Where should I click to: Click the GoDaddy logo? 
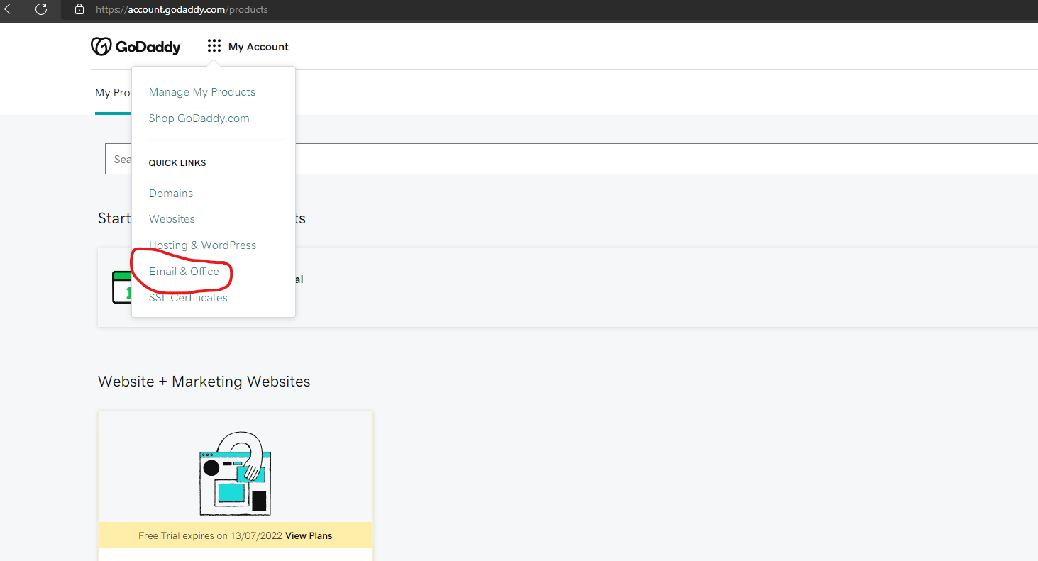pyautogui.click(x=136, y=47)
